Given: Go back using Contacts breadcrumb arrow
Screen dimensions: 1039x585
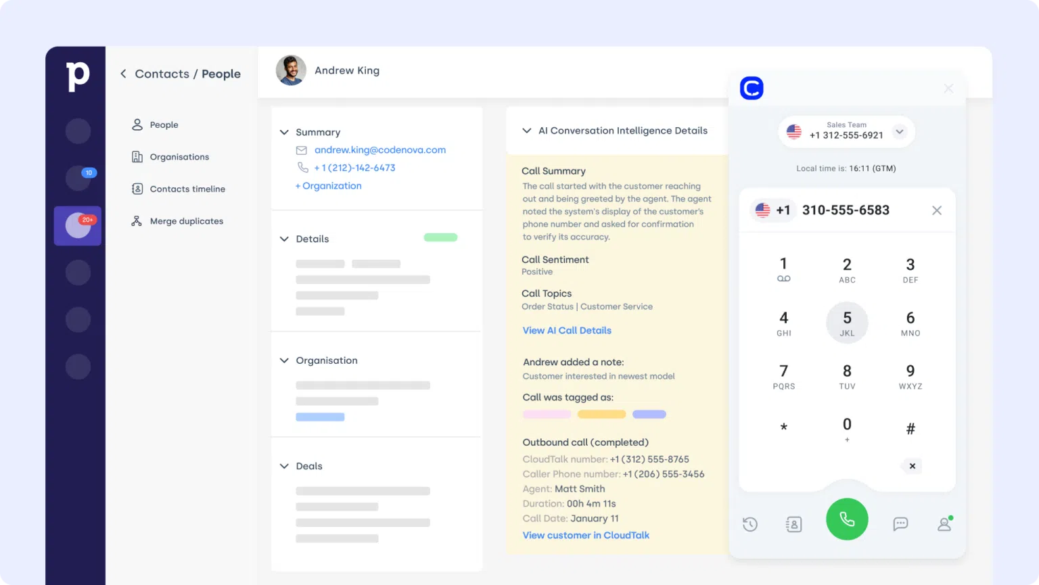Looking at the screenshot, I should (x=123, y=74).
